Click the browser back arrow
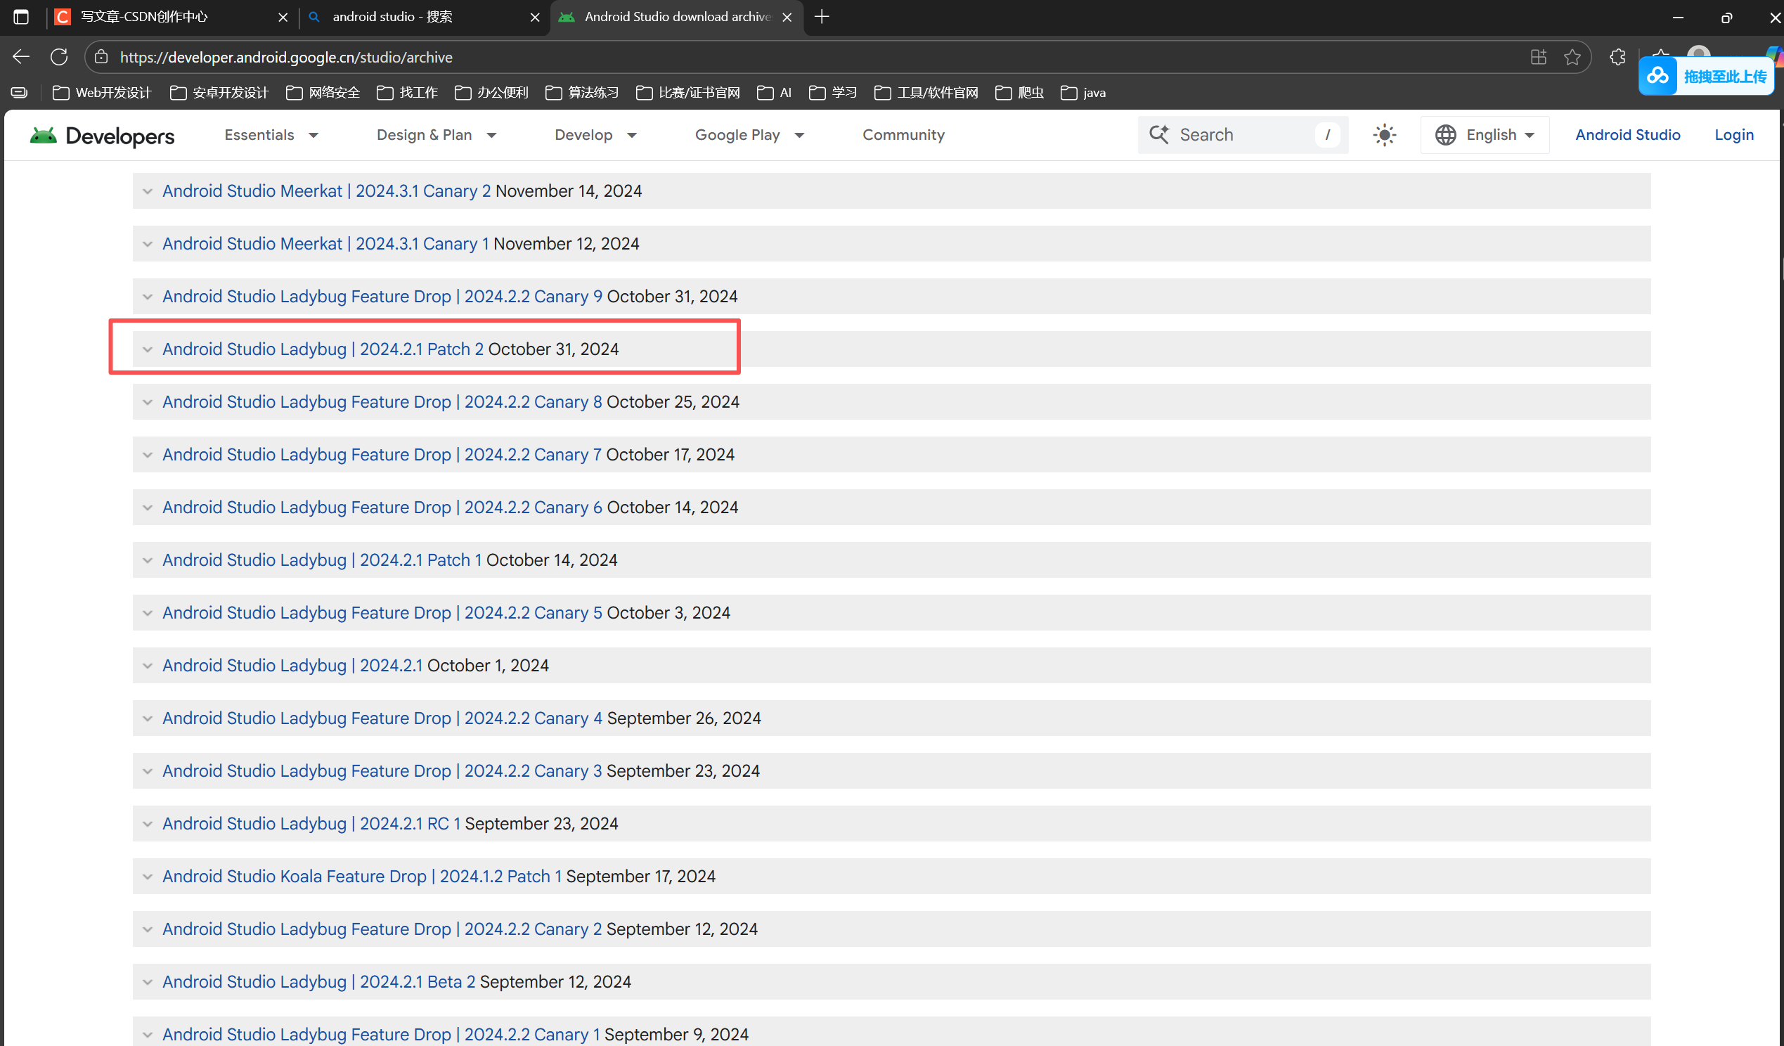This screenshot has height=1046, width=1784. [x=21, y=57]
